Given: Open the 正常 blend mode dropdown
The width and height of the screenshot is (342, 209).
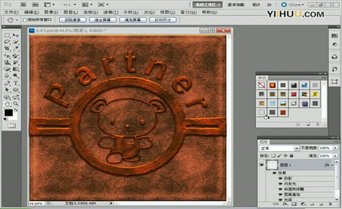Looking at the screenshot, I should tap(279, 148).
